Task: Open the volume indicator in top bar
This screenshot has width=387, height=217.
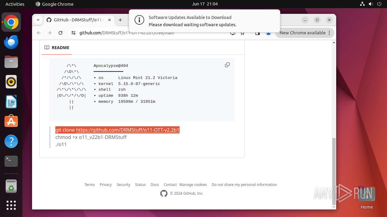Action: click(x=371, y=4)
